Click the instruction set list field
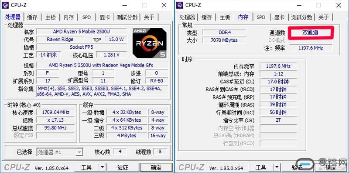The width and height of the screenshot is (349, 173). tap(103, 91)
